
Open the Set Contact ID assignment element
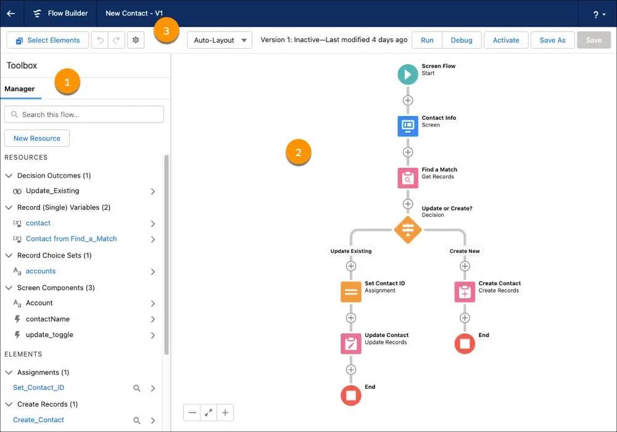[x=351, y=291]
